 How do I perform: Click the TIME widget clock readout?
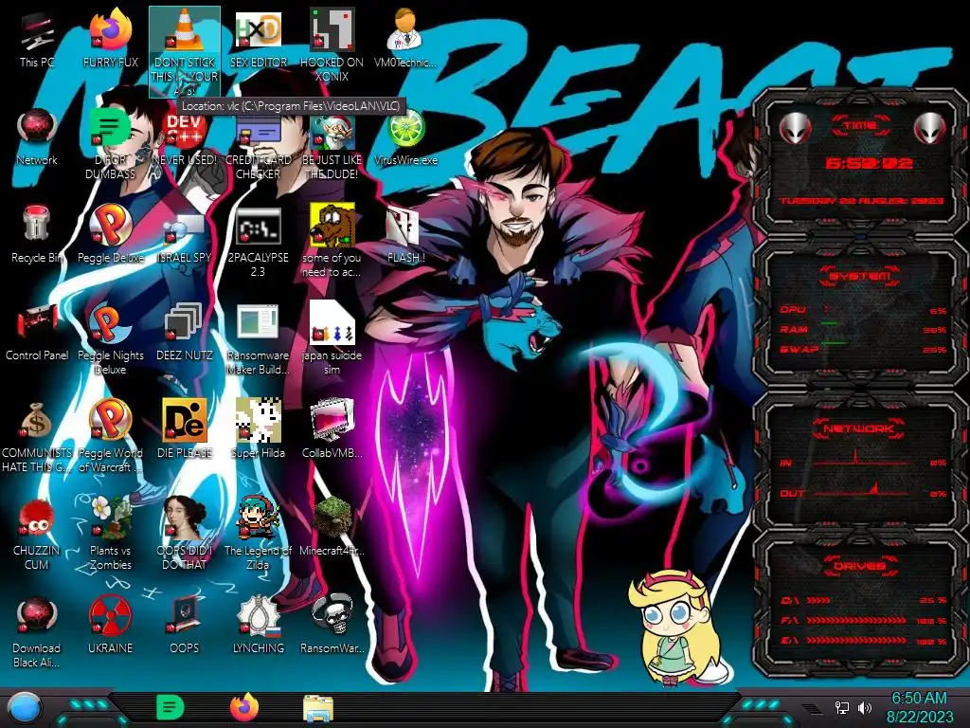(x=869, y=163)
